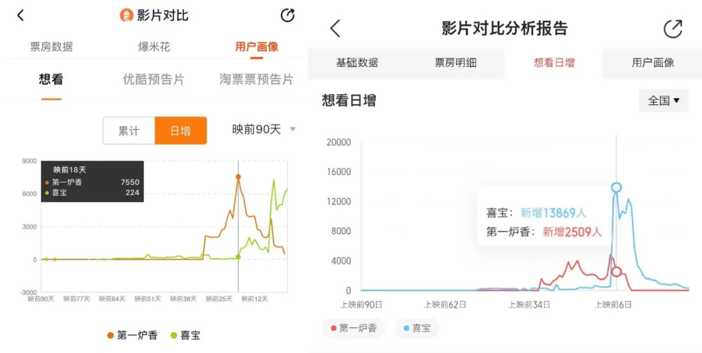The image size is (702, 353).
Task: Click the 映前38天 axis label
Action: (x=183, y=298)
